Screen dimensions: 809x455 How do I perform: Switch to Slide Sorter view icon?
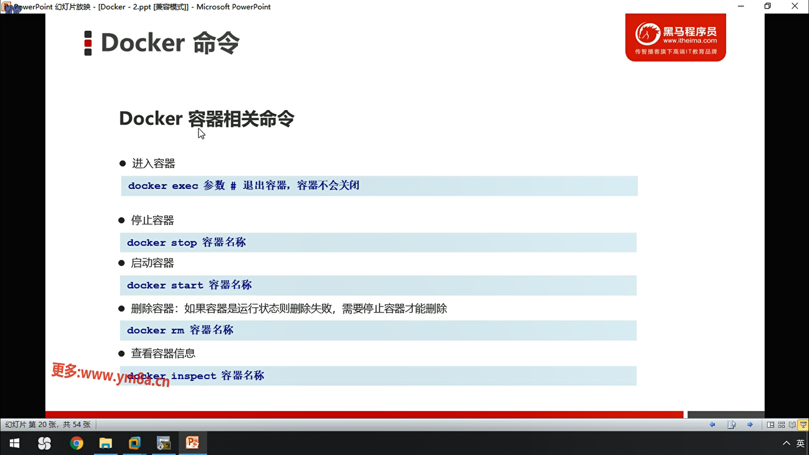pos(782,425)
